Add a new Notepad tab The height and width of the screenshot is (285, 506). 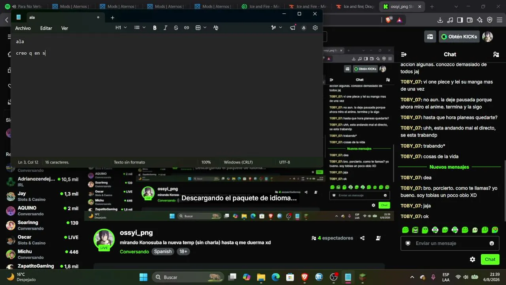click(112, 17)
